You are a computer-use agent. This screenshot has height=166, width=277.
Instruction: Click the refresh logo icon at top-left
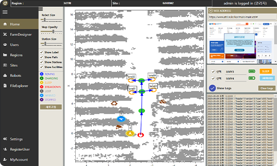pos(5,3)
